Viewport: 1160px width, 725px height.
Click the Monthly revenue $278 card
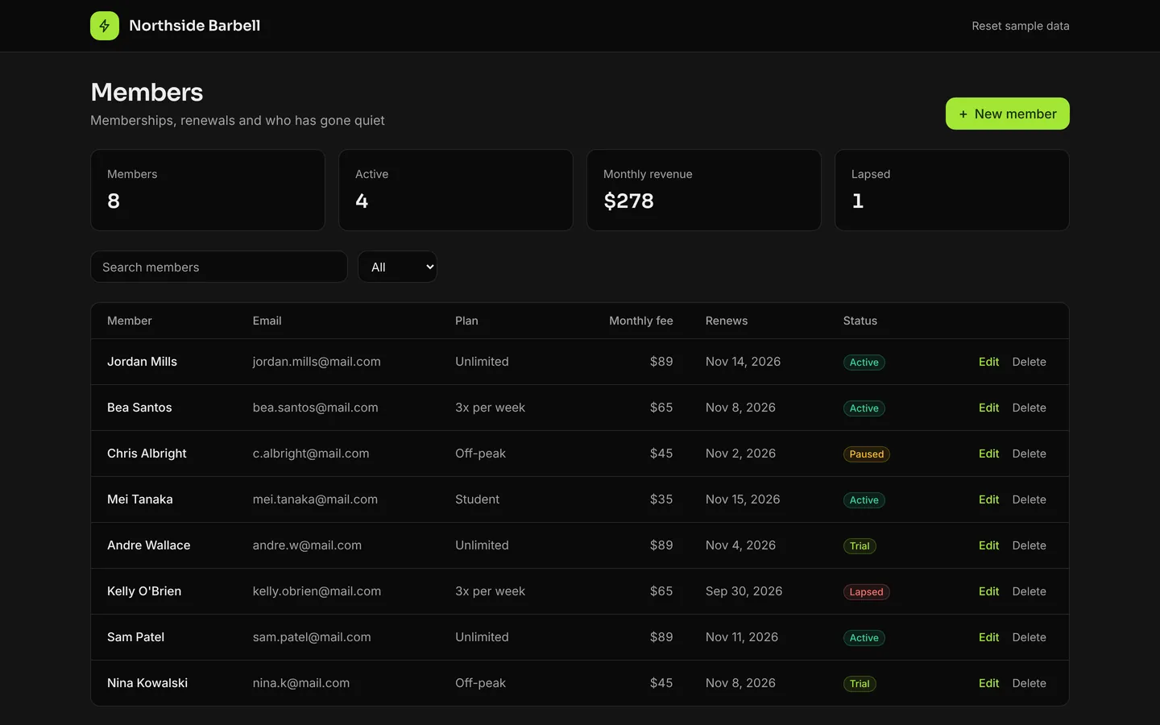click(x=704, y=190)
